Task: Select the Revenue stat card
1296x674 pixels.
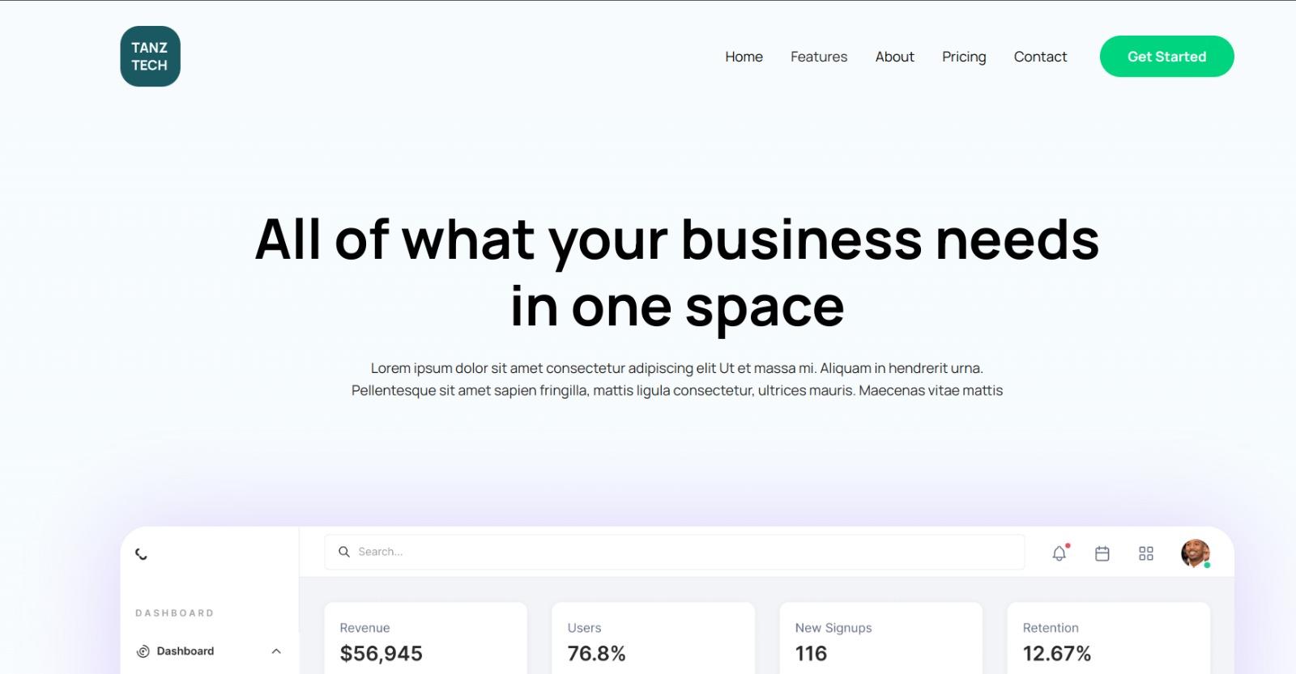Action: 425,639
